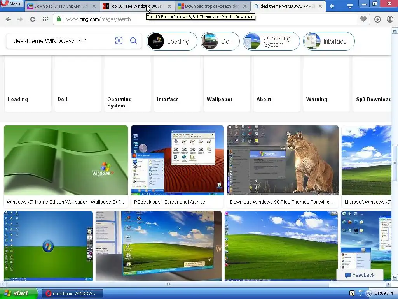
Task: Close the Download Crazy Chicken tab
Action: [x=94, y=6]
